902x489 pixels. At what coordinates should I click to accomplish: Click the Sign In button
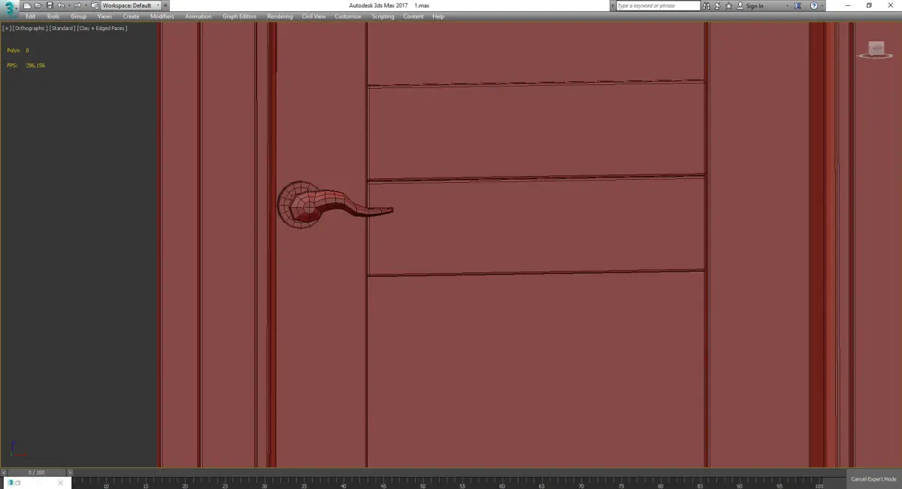click(x=750, y=6)
